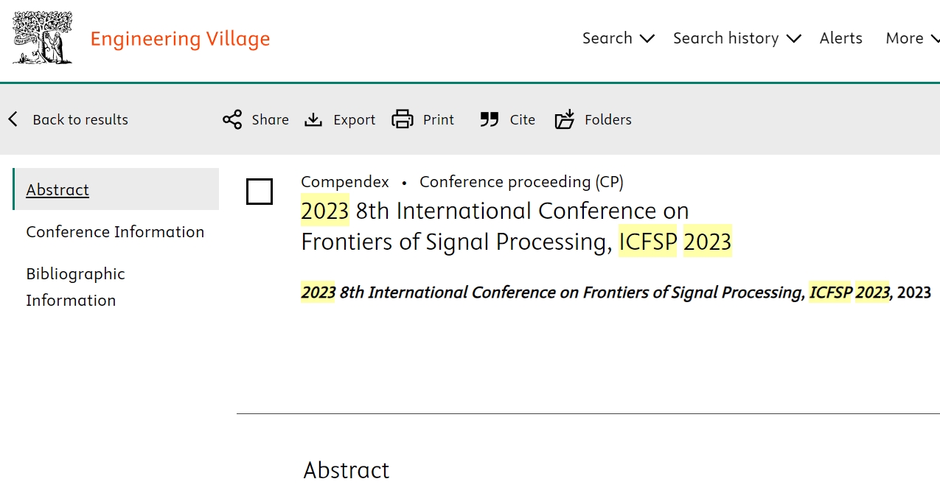Click the Export download icon
The width and height of the screenshot is (940, 490).
313,119
